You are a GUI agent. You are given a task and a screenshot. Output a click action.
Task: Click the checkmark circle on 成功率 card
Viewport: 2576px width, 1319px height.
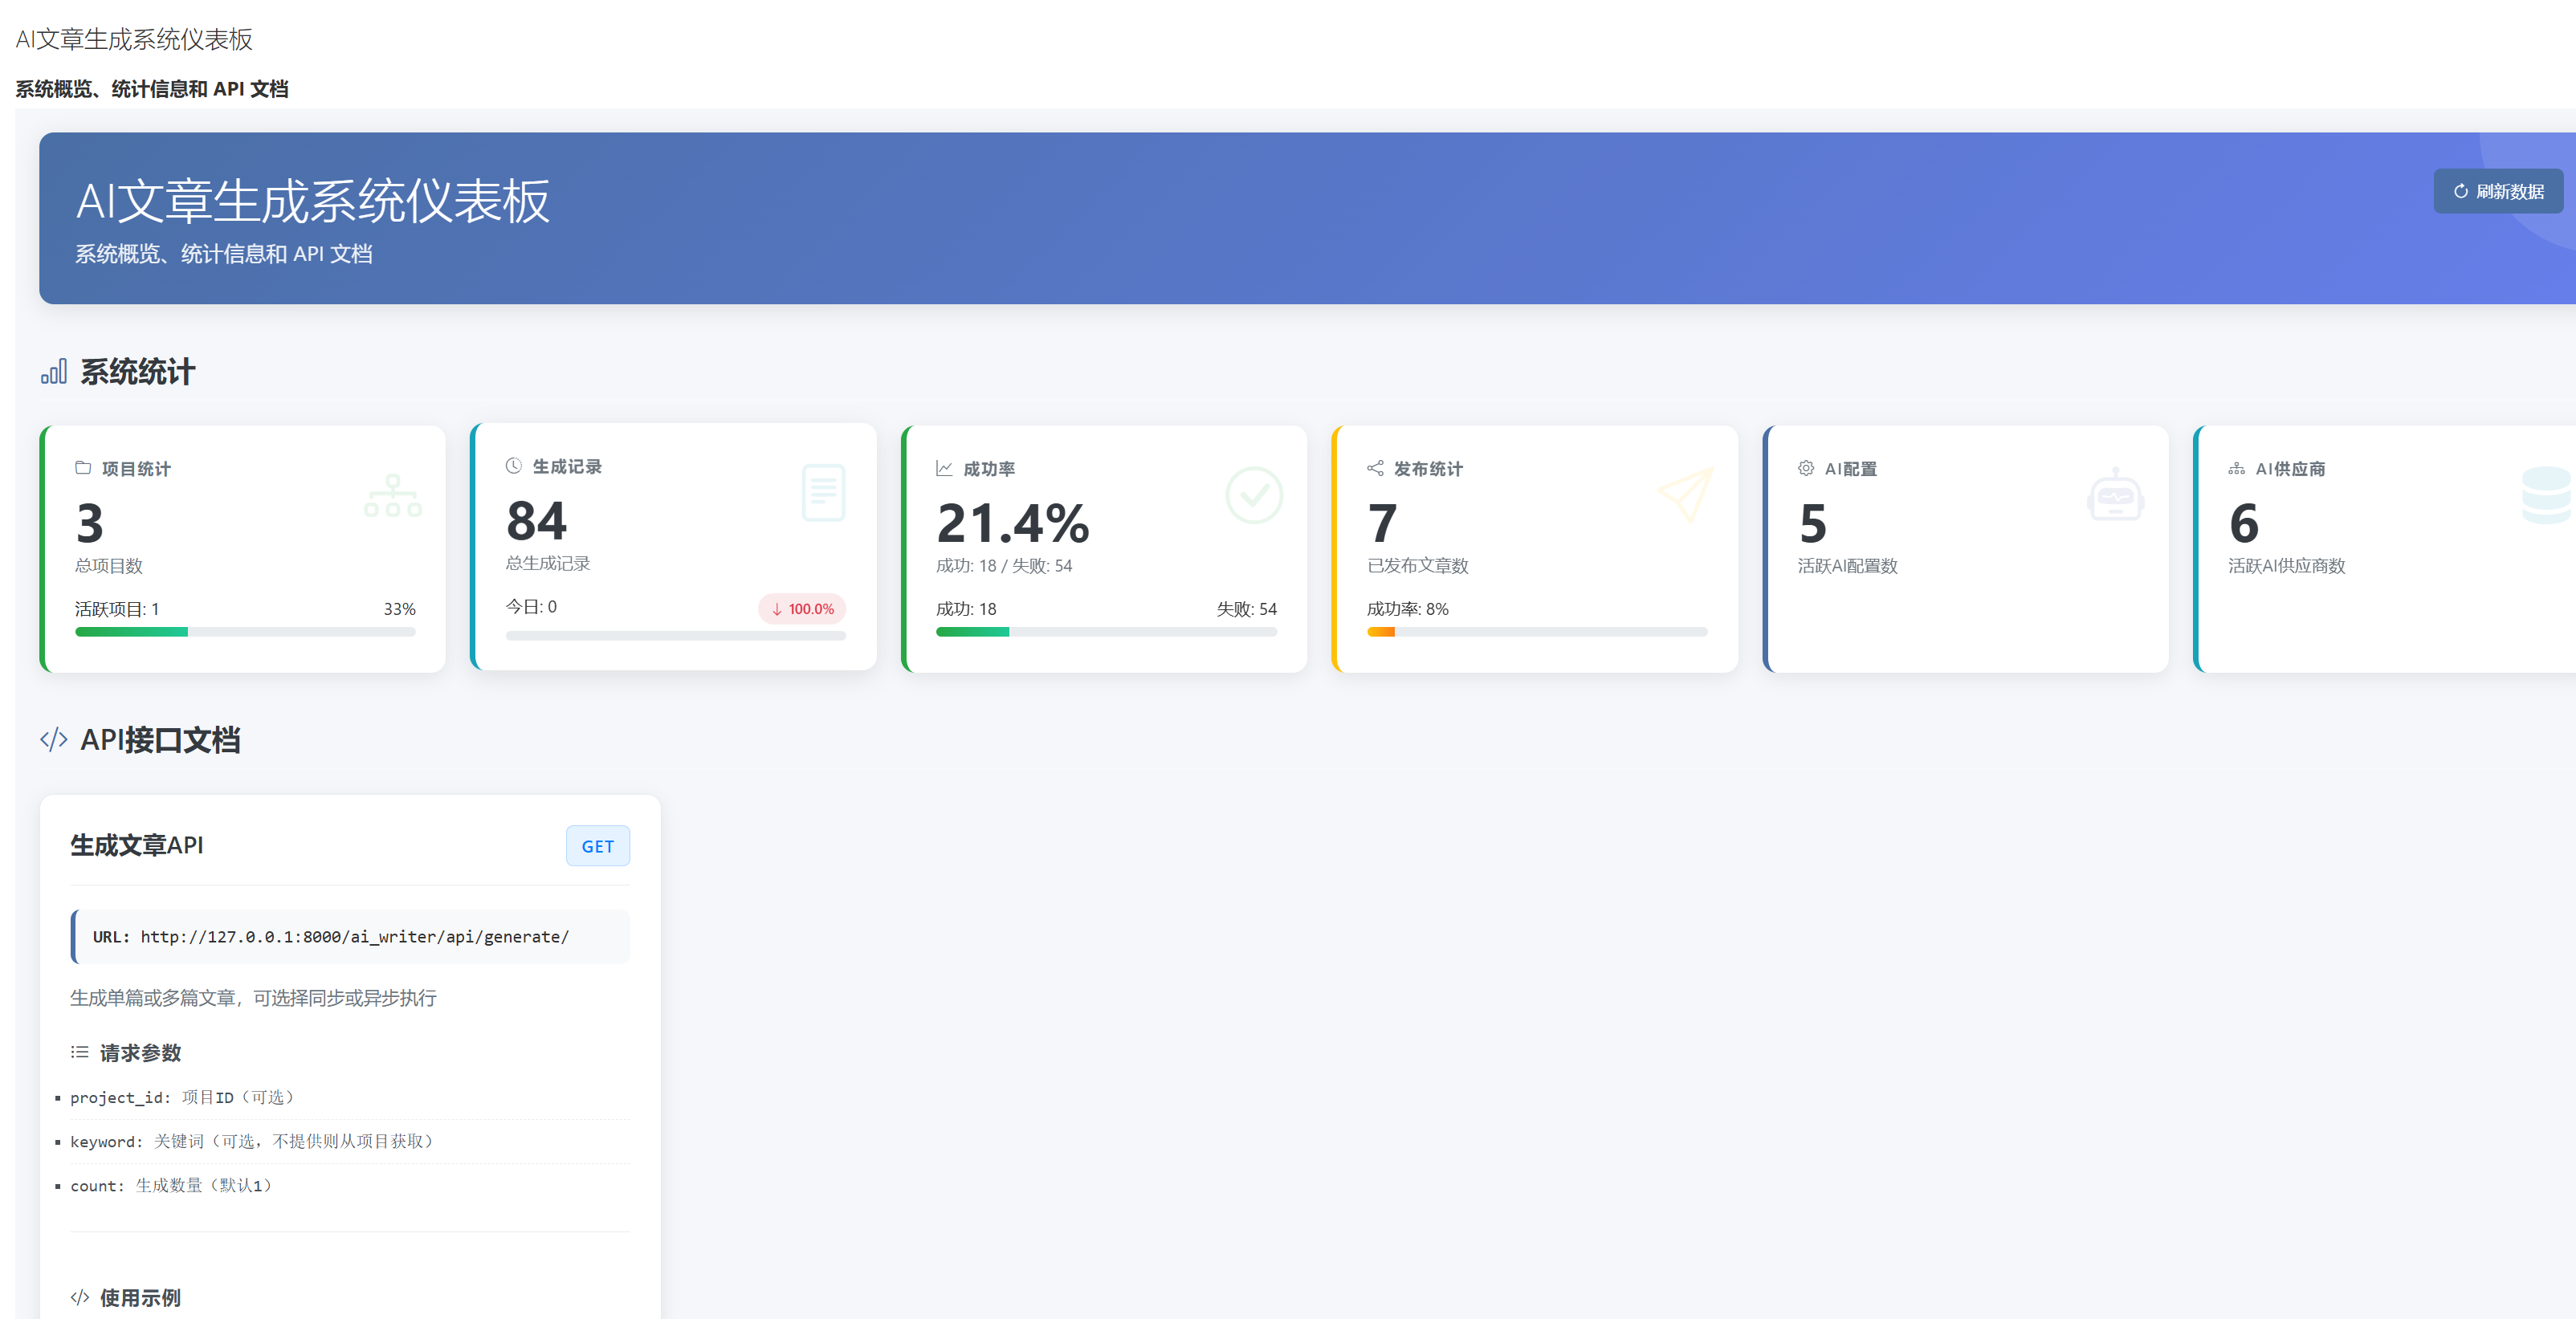pos(1254,495)
